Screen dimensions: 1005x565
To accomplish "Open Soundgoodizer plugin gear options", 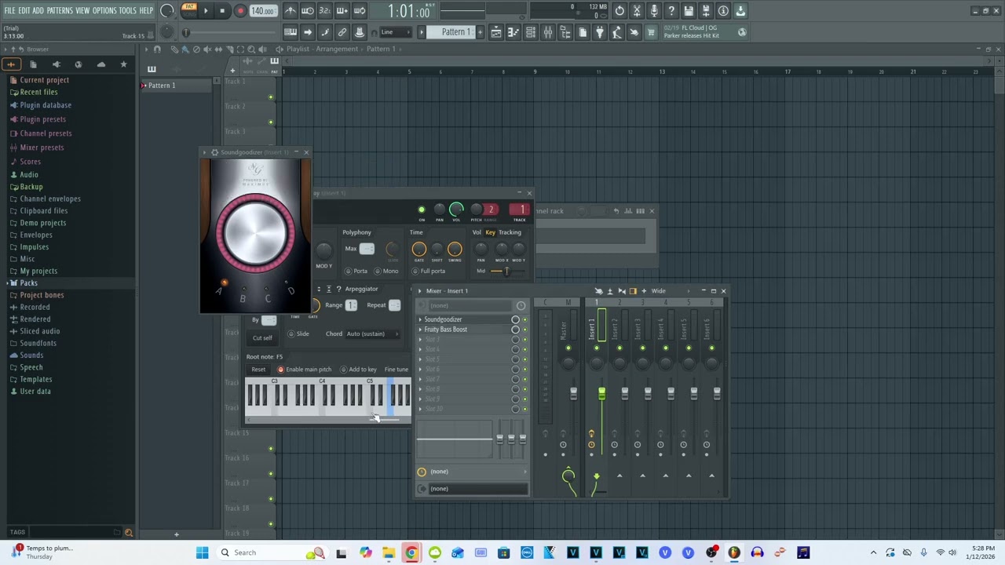I will [x=214, y=152].
